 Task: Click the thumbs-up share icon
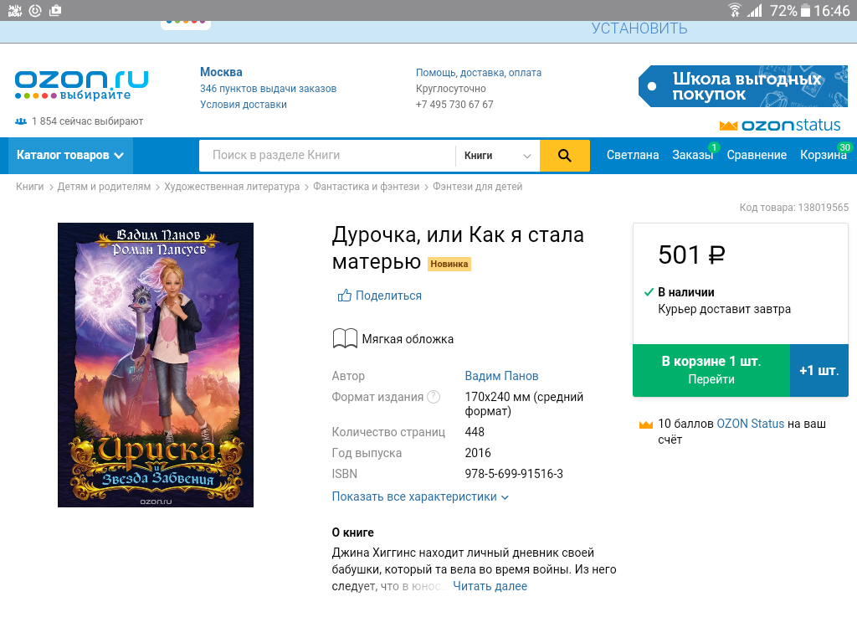click(x=344, y=296)
